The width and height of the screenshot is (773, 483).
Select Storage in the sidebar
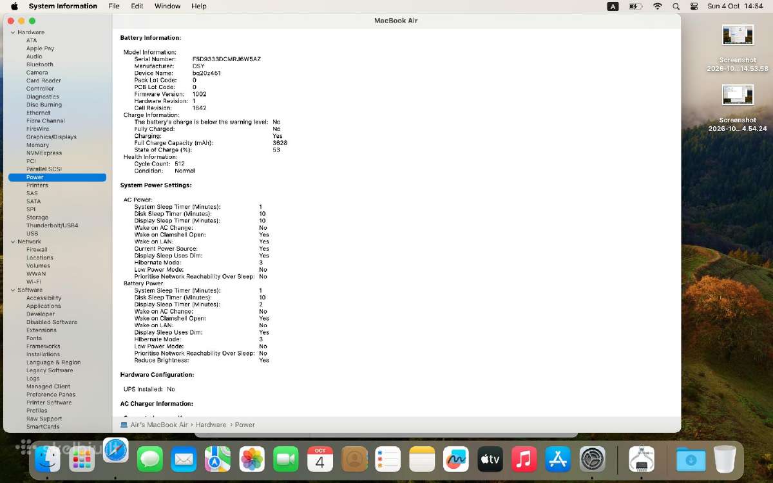click(37, 217)
